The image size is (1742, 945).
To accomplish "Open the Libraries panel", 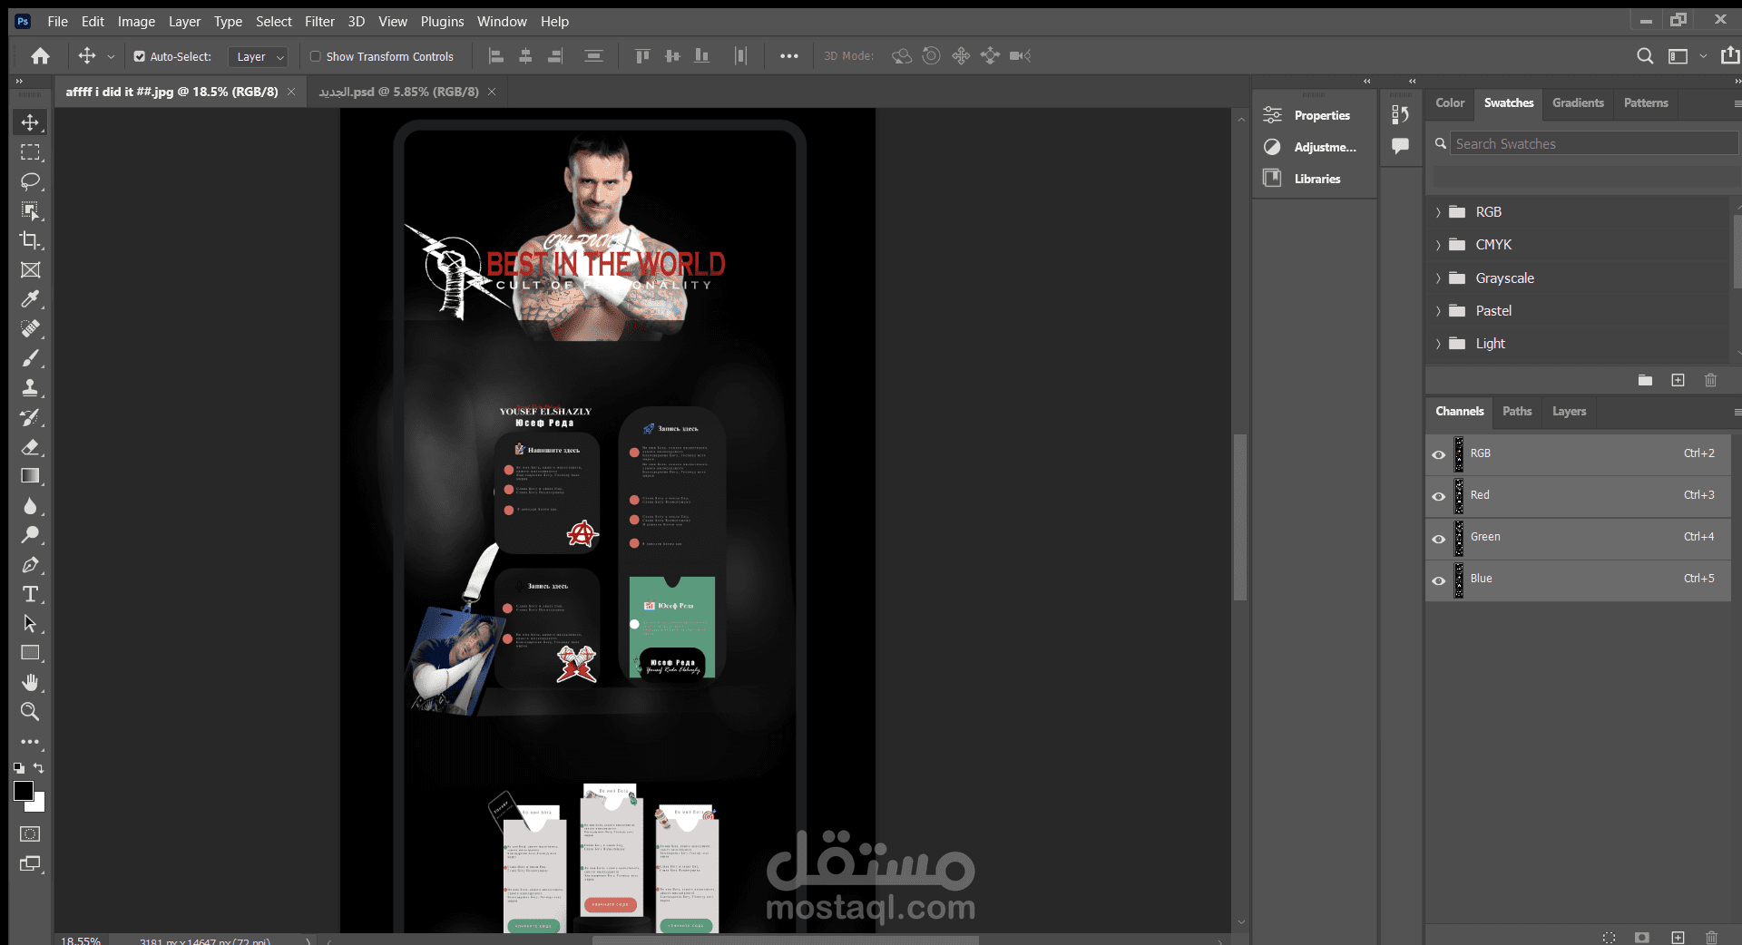I will (x=1316, y=179).
